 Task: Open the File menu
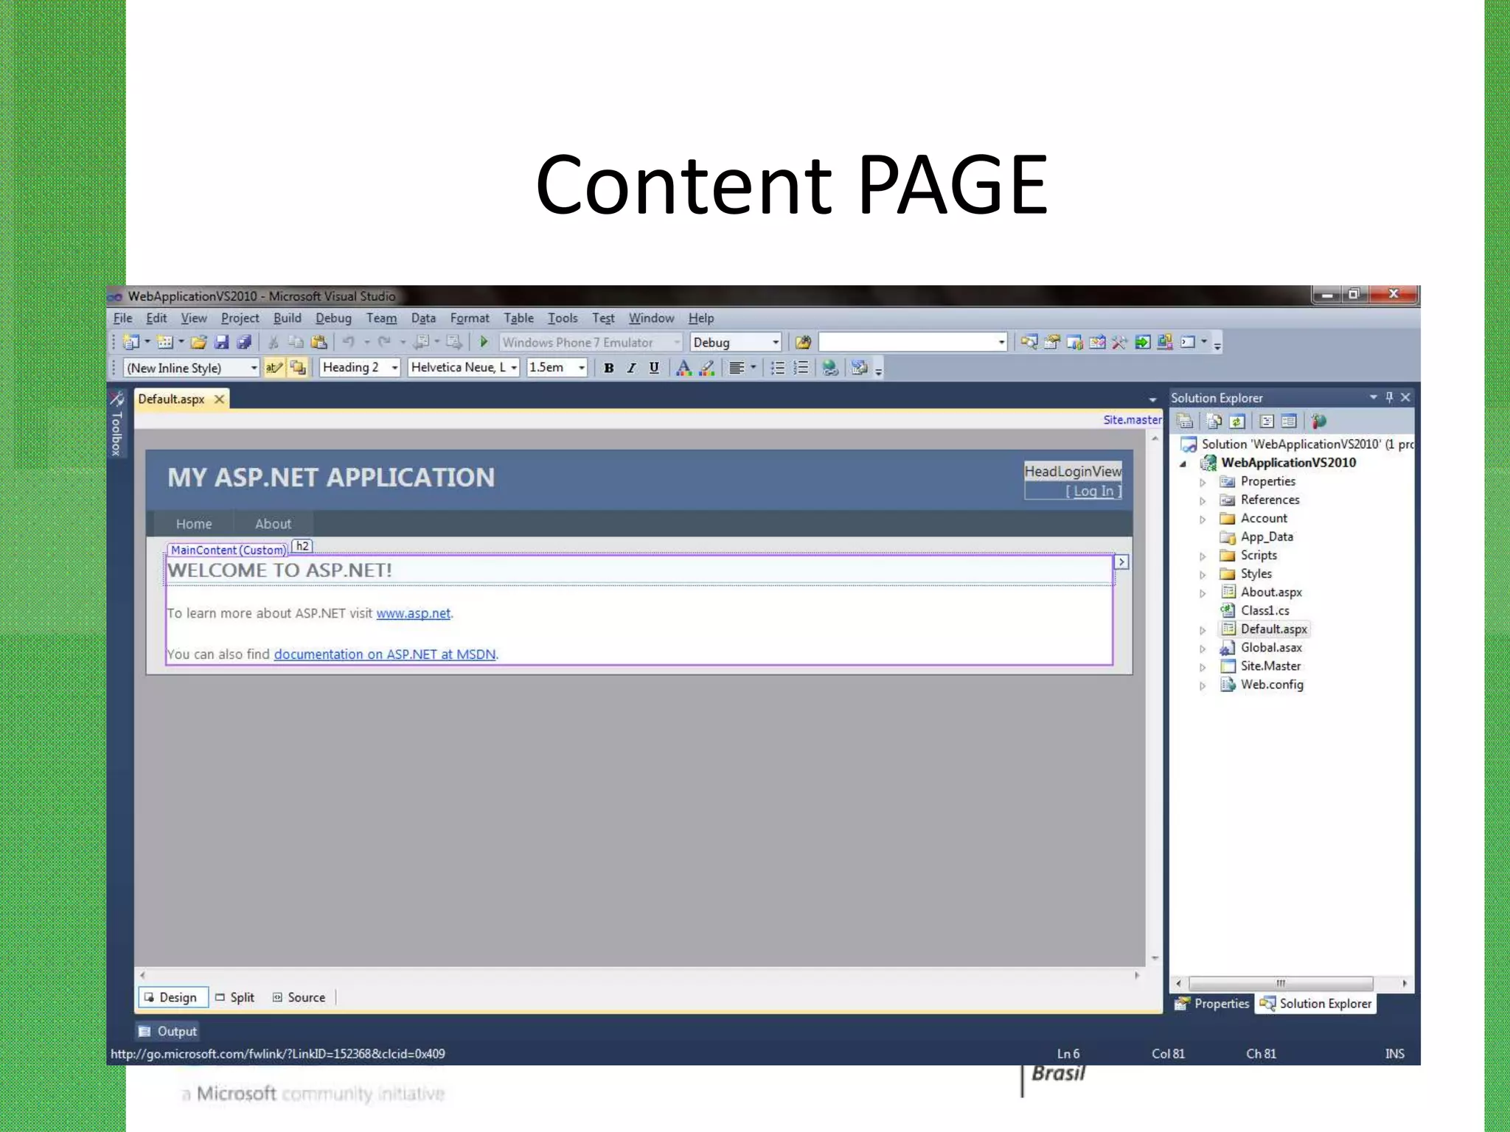coord(122,318)
